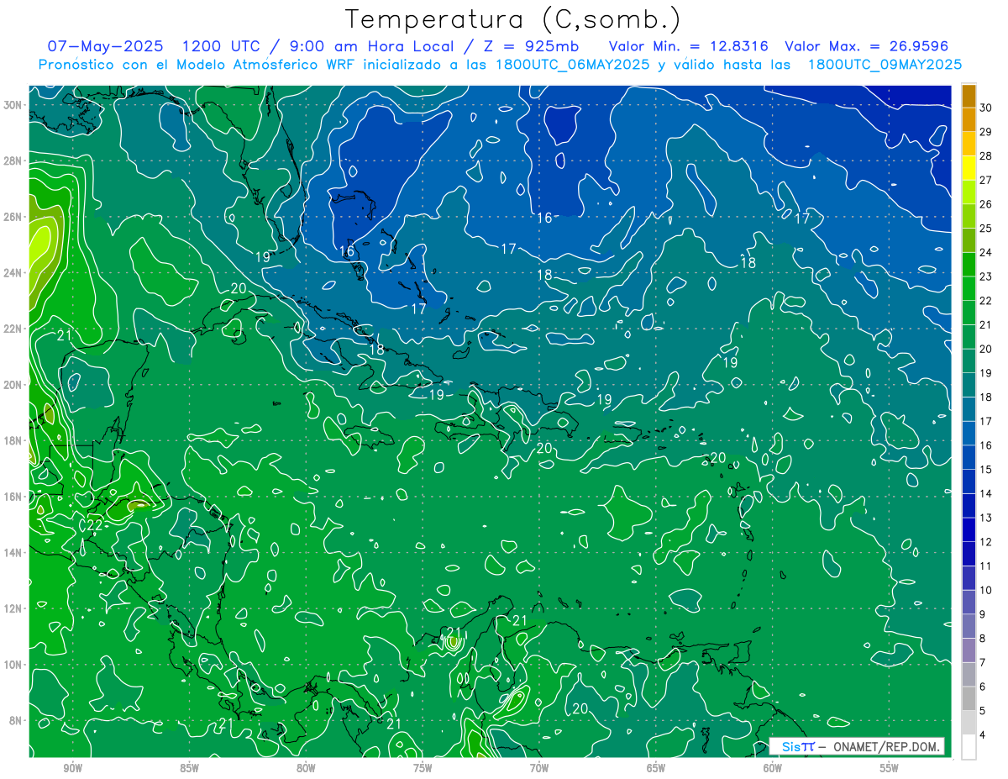Click the 'Sisπ' logo text
The width and height of the screenshot is (1008, 779).
coord(797,746)
